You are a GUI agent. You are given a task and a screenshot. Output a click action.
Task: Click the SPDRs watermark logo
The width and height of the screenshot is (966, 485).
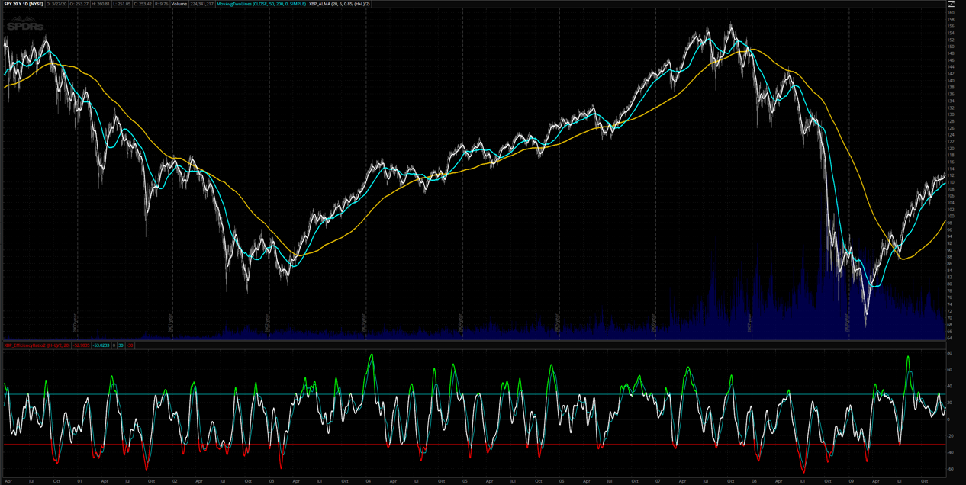(25, 26)
